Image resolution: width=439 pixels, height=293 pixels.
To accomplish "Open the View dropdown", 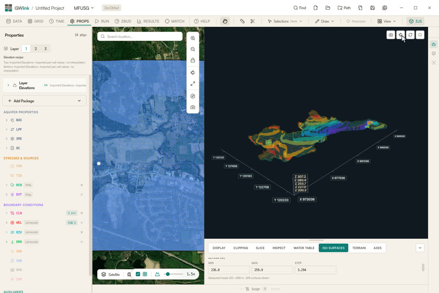I will [387, 21].
